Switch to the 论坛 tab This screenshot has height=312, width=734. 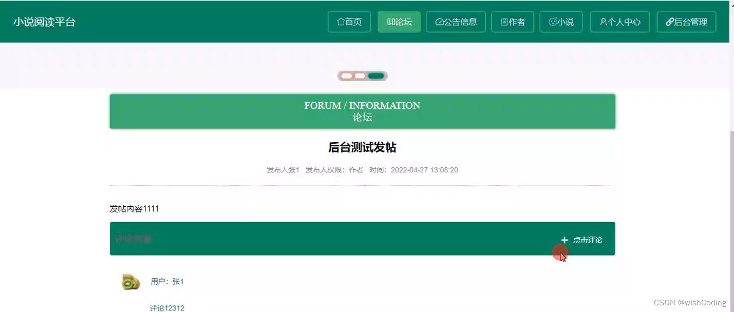pyautogui.click(x=400, y=22)
